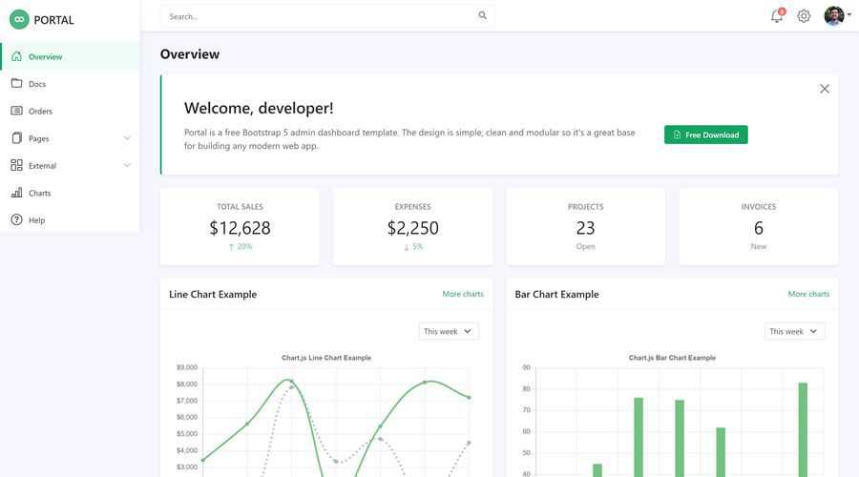Viewport: 859px width, 477px height.
Task: Open Bar Chart 'This week' dropdown
Action: (794, 331)
